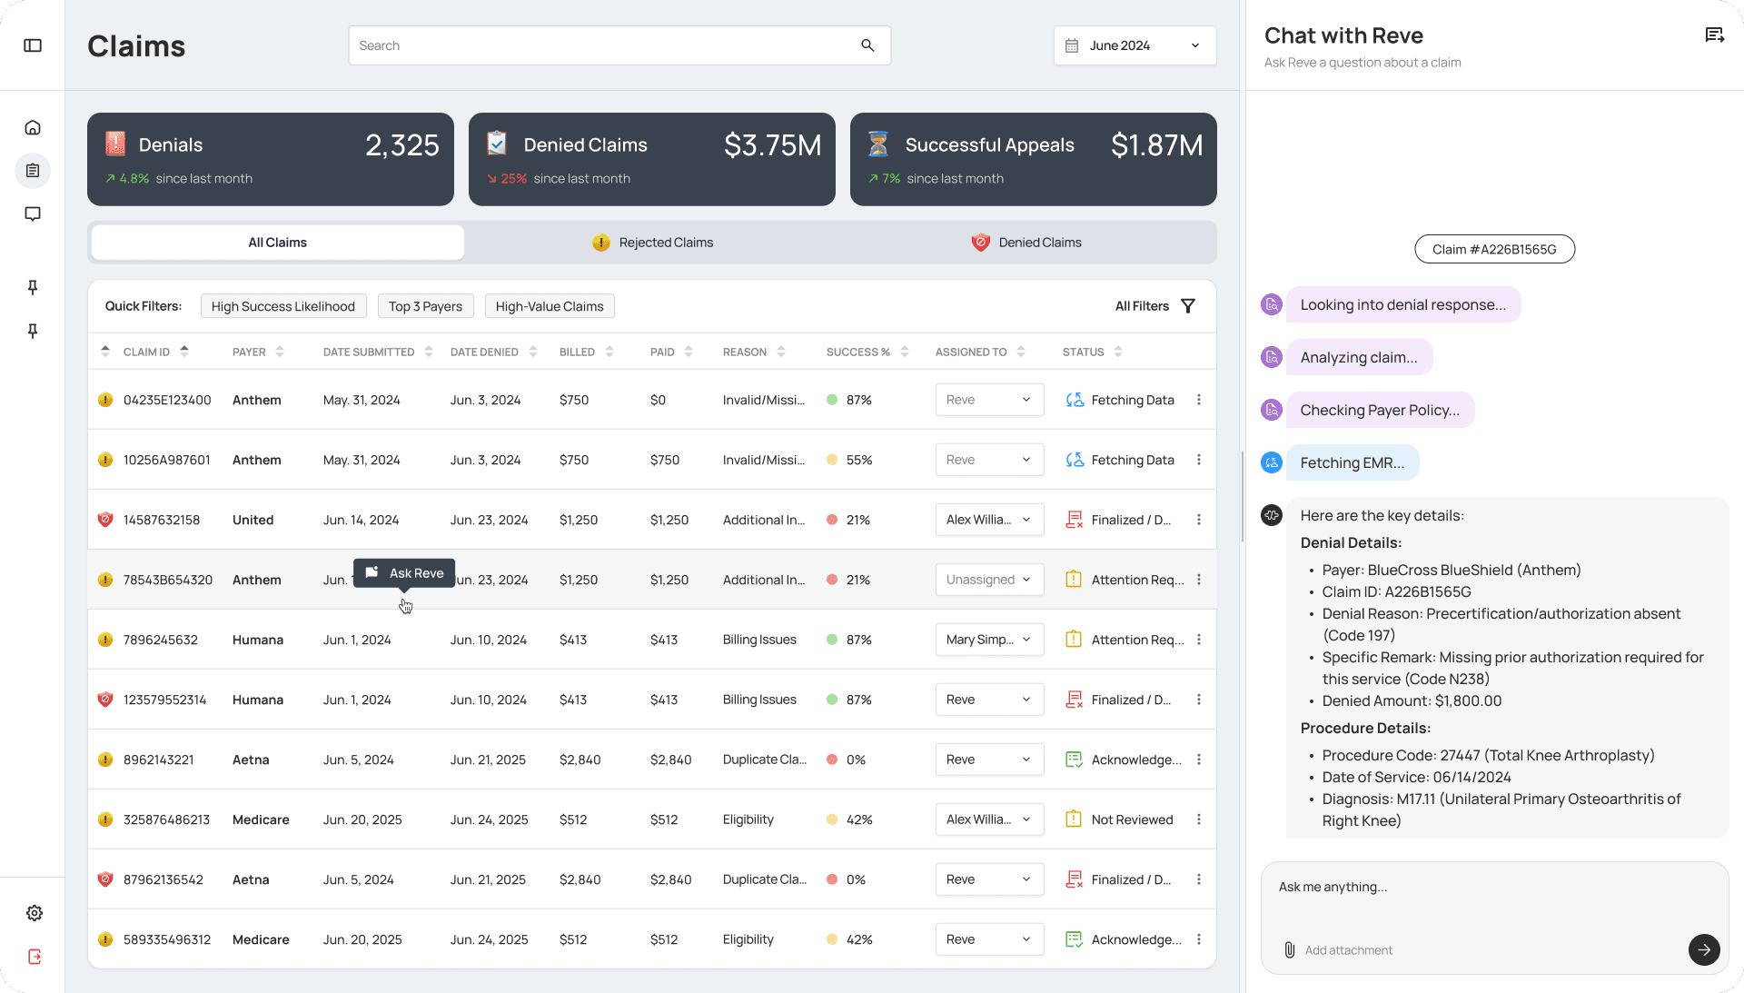Click the logout icon at sidebar bottom
The height and width of the screenshot is (993, 1744).
(x=35, y=956)
